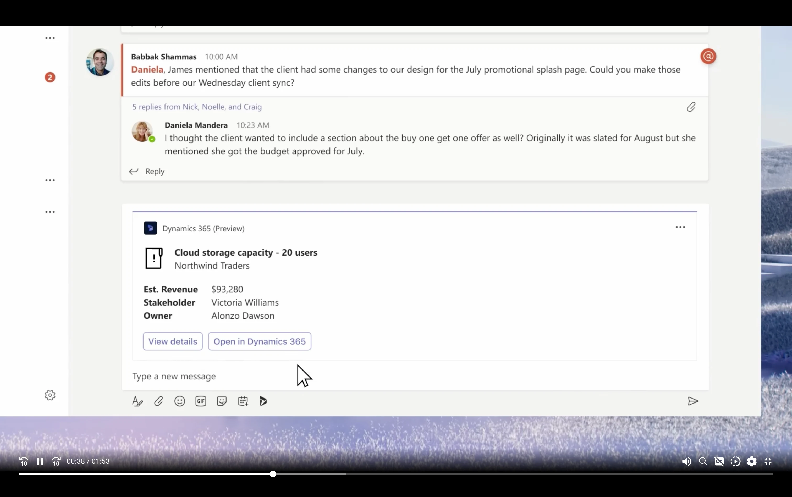
Task: Click the View details button
Action: (x=173, y=341)
